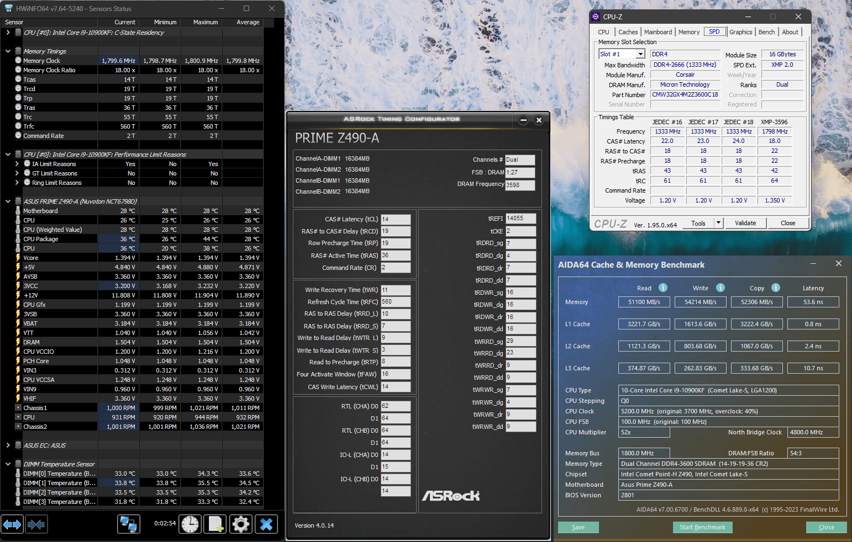Click HWiNFO expand columns blue arrows button
852x542 pixels.
coord(12,524)
